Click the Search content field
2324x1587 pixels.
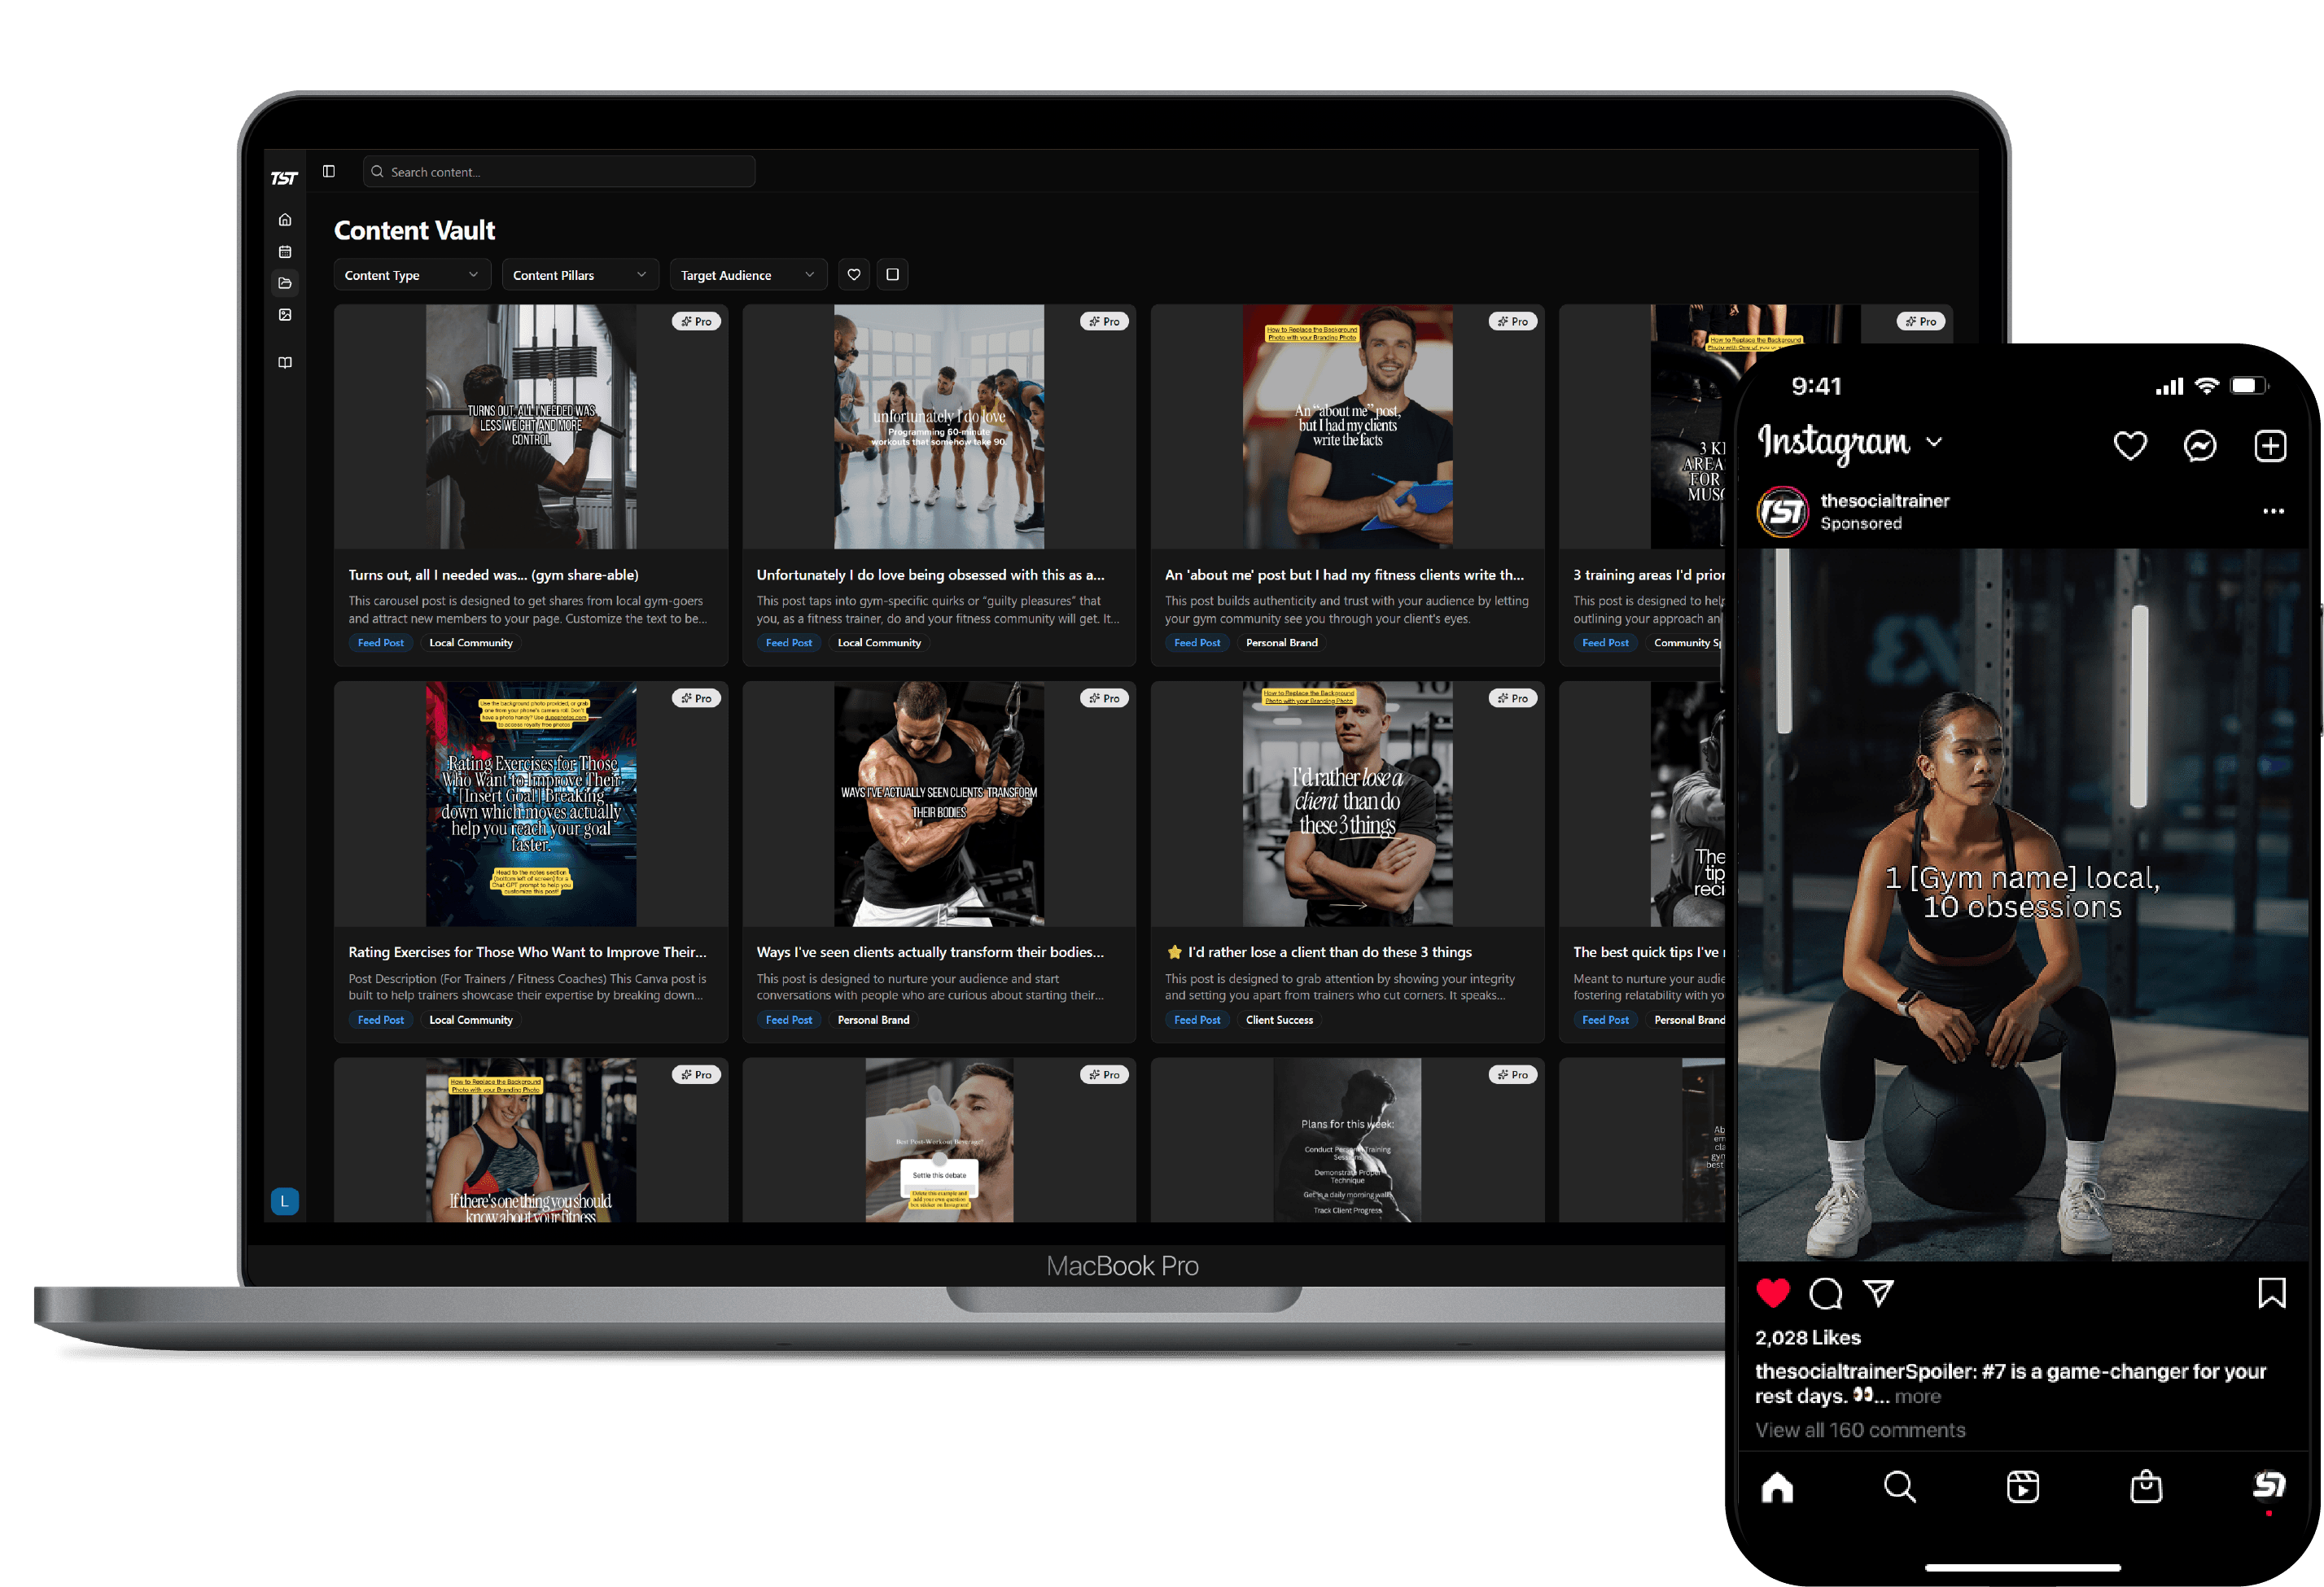click(560, 172)
